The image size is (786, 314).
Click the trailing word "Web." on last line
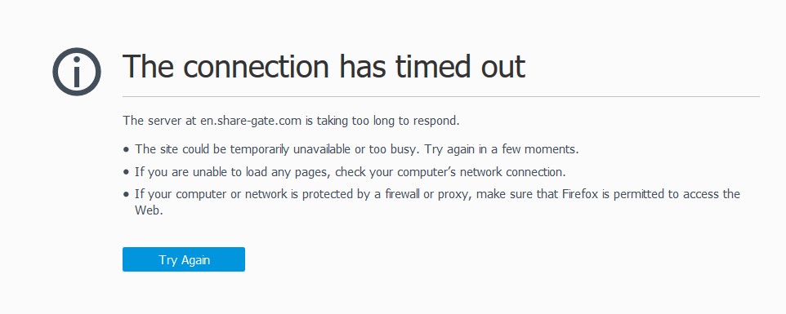coord(149,210)
